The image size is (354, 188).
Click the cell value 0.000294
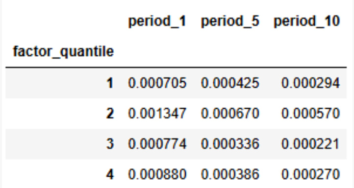click(x=310, y=83)
